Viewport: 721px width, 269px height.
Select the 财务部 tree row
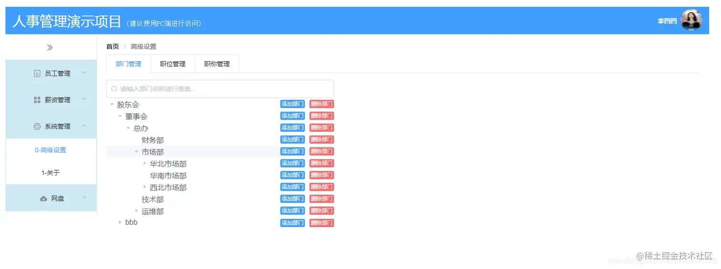pos(220,140)
